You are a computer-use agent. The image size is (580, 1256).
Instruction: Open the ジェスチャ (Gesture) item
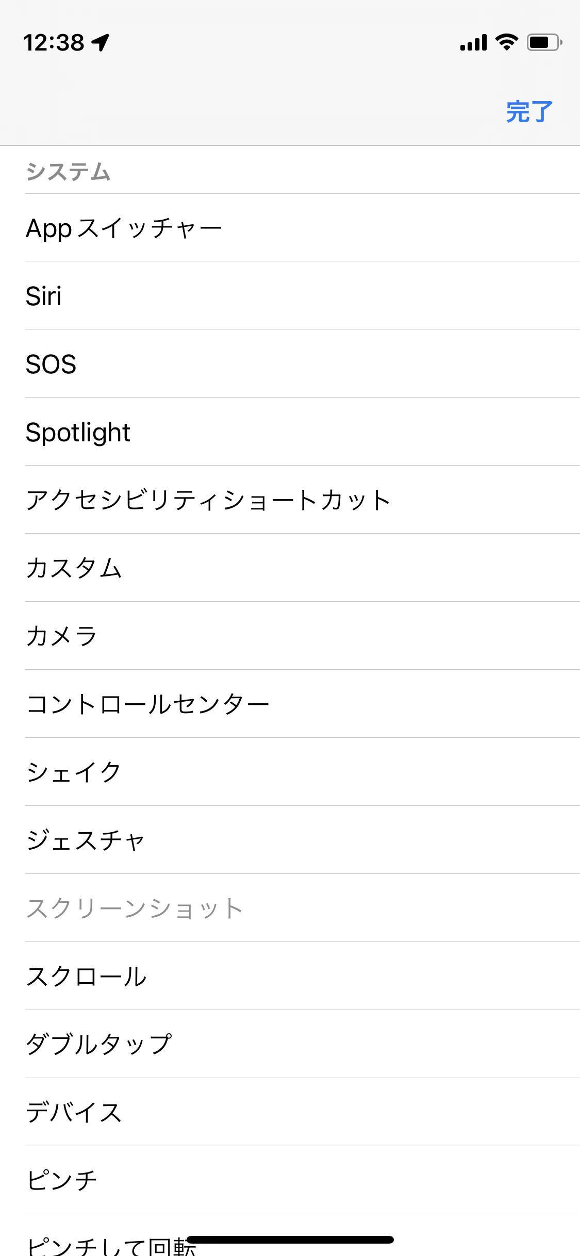tap(86, 840)
